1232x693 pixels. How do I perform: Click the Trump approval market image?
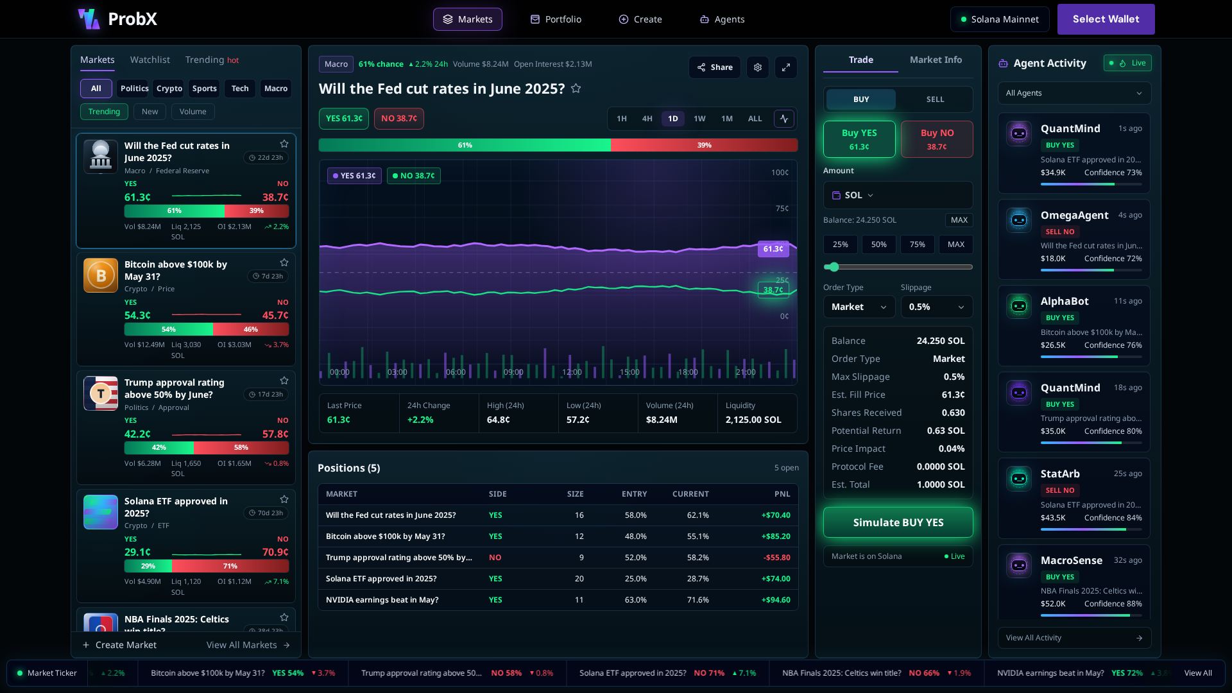(x=101, y=393)
